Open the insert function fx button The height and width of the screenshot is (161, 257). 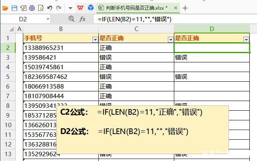tap(82, 19)
